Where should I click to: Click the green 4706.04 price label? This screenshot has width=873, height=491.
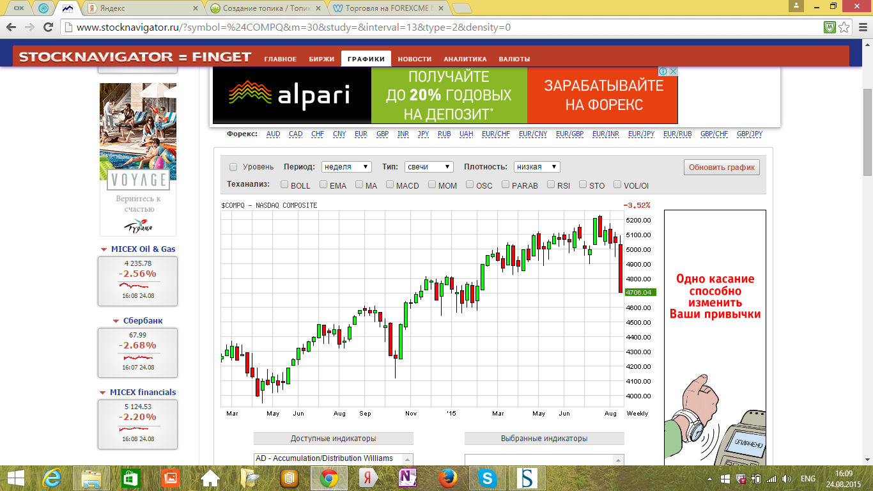tap(641, 292)
